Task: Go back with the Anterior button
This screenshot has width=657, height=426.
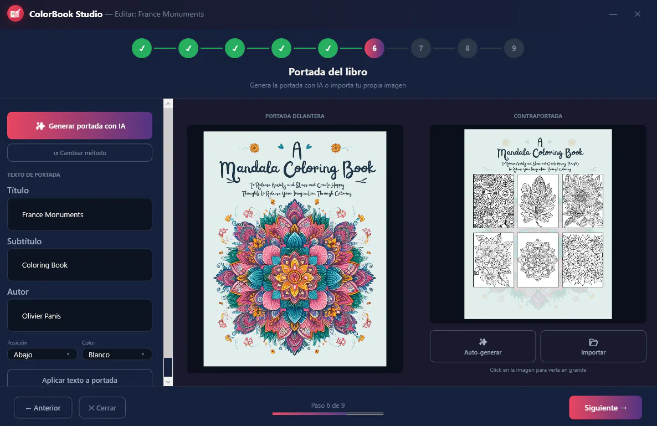Action: (x=43, y=408)
